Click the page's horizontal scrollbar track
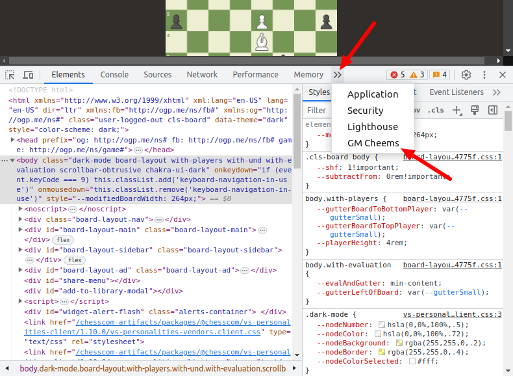 (247, 60)
